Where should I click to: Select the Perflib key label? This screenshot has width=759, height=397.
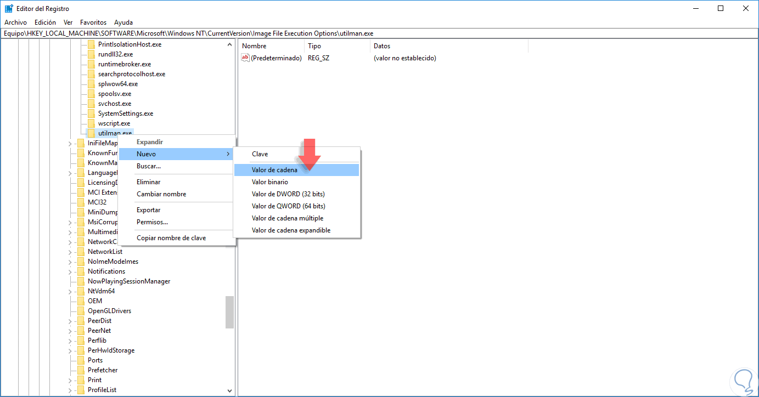coord(97,341)
